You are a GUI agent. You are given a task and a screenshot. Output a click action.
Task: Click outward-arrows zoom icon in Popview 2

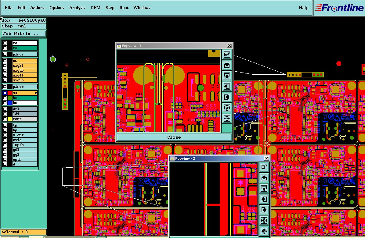pos(264,231)
